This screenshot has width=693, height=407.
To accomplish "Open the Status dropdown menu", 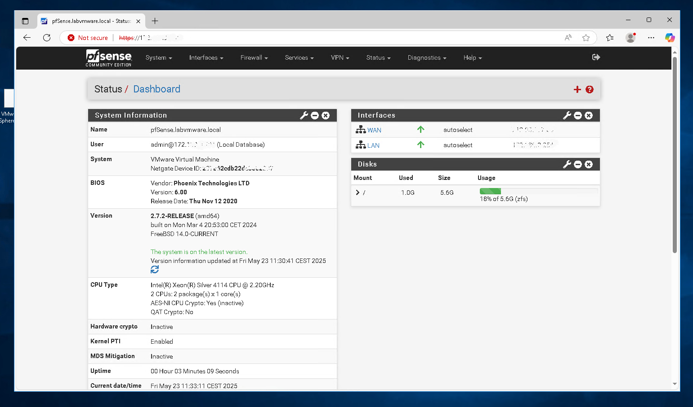I will [378, 58].
